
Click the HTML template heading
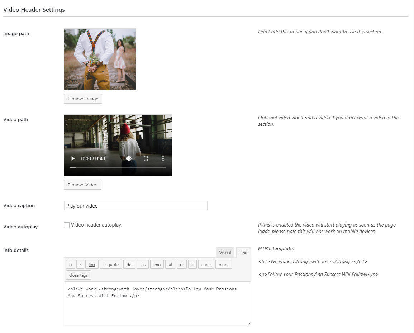pos(276,248)
